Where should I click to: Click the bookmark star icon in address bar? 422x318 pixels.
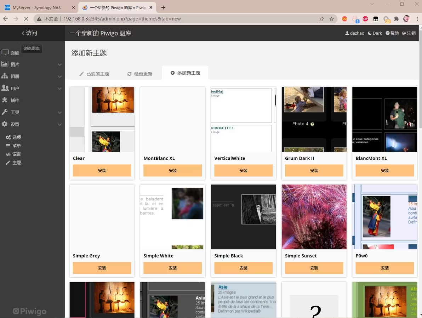[331, 19]
